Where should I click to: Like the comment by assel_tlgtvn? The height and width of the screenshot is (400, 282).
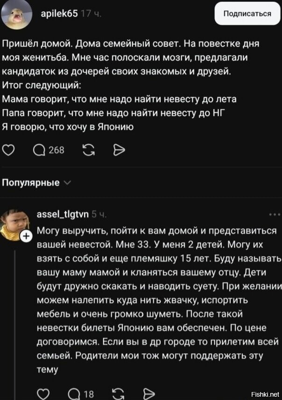(43, 393)
